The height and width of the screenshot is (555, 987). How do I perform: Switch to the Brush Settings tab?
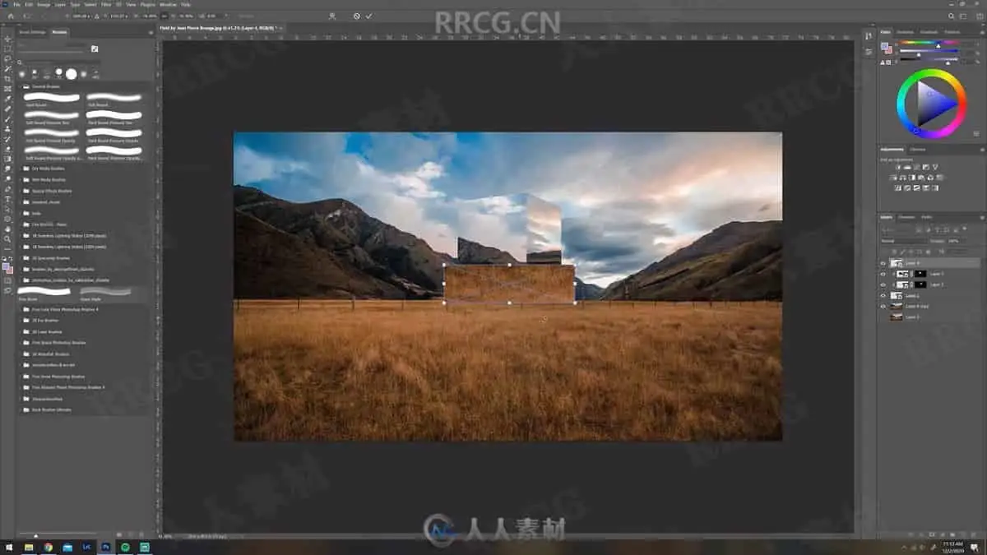32,32
